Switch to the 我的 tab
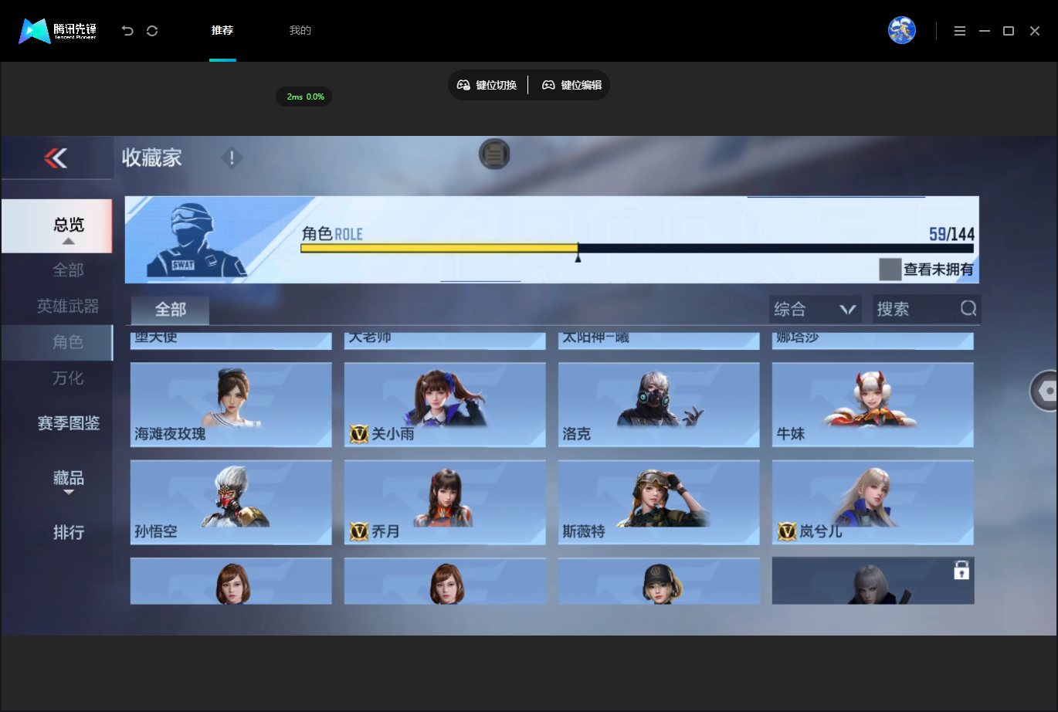The width and height of the screenshot is (1058, 712). 300,31
